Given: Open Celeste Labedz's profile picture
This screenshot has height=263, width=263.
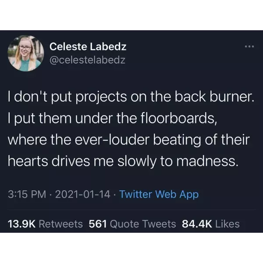Looking at the screenshot, I should pos(26,53).
